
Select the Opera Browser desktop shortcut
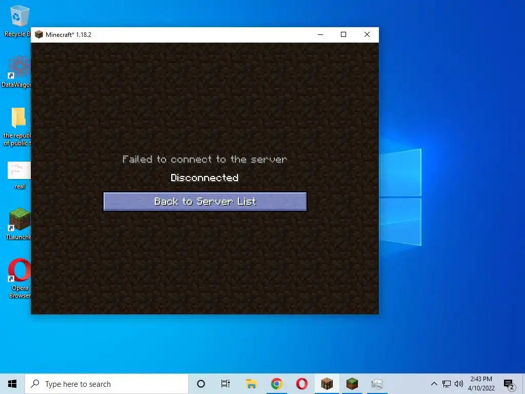(x=19, y=278)
